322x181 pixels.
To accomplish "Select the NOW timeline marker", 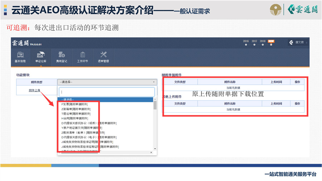I will pyautogui.click(x=271, y=43).
